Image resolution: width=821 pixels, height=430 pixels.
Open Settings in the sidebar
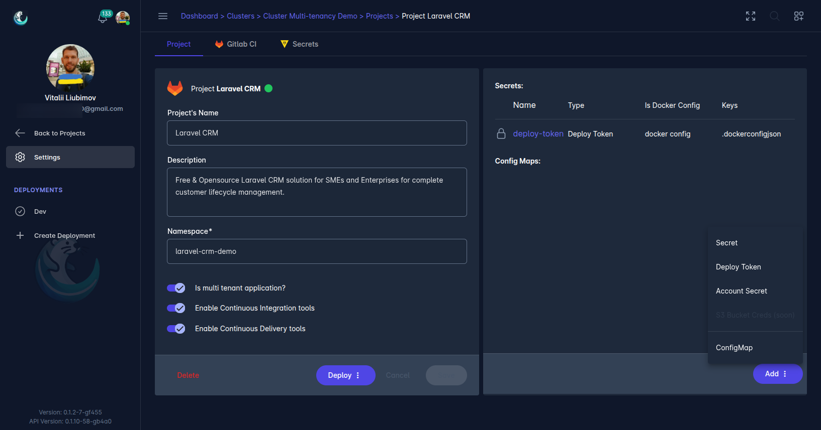tap(70, 157)
